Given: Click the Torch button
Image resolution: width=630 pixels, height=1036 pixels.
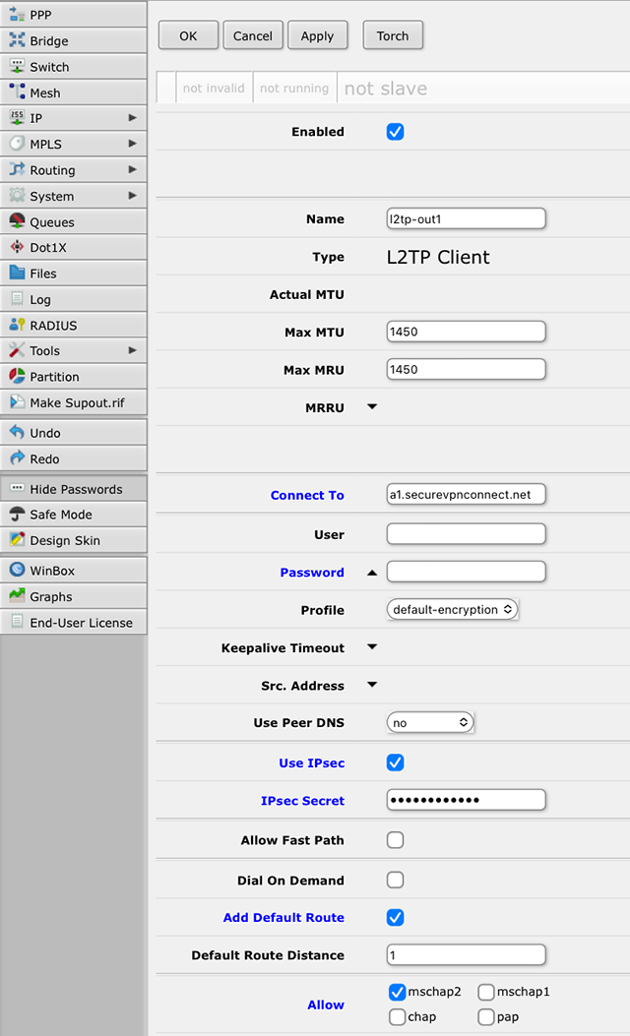Looking at the screenshot, I should click(393, 35).
